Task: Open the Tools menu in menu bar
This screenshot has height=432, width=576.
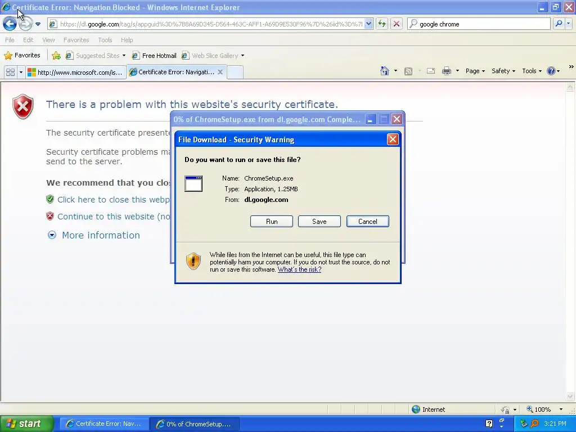Action: pyautogui.click(x=105, y=40)
